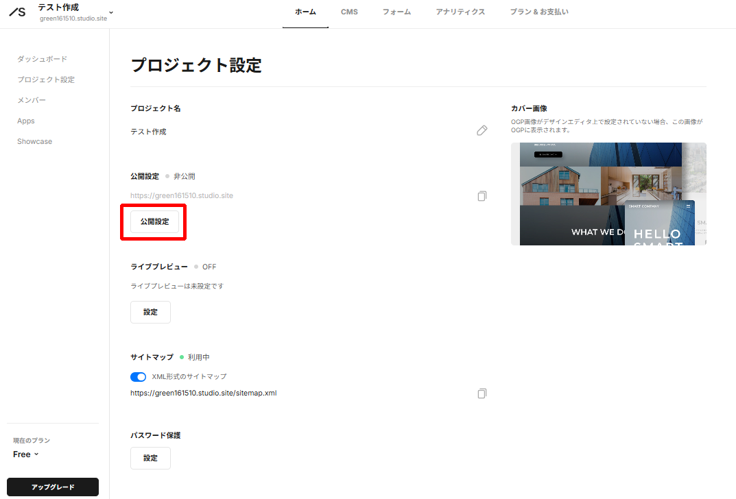Copy the sitemap.xml URL icon
Image resolution: width=736 pixels, height=499 pixels.
482,393
